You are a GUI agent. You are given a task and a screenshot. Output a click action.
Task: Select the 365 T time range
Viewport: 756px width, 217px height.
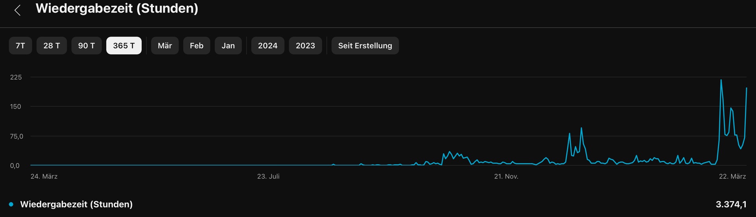(x=124, y=46)
